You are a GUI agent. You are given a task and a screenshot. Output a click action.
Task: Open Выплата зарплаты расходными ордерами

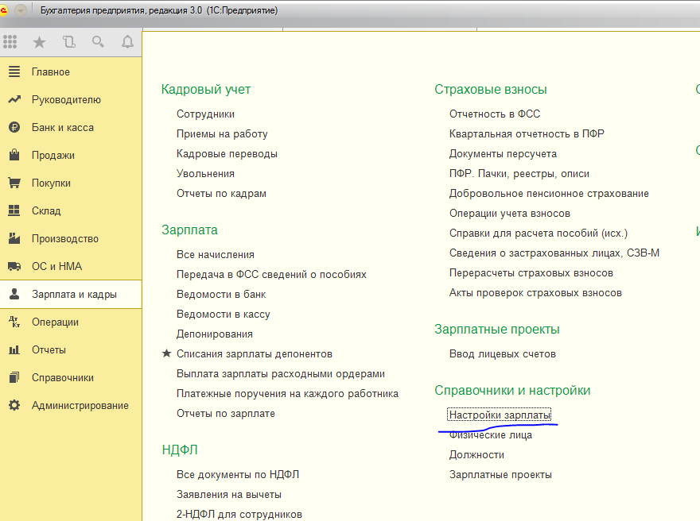tap(280, 374)
